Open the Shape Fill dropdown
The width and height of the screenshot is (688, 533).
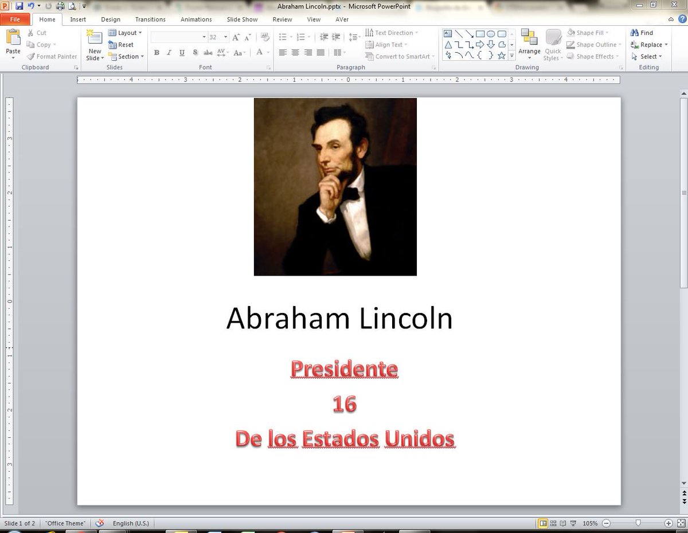tap(588, 33)
